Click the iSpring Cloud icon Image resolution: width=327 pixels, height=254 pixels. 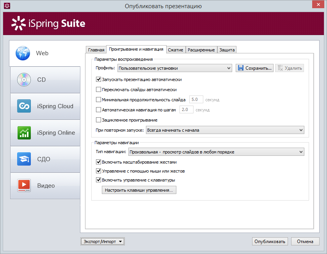[24, 106]
